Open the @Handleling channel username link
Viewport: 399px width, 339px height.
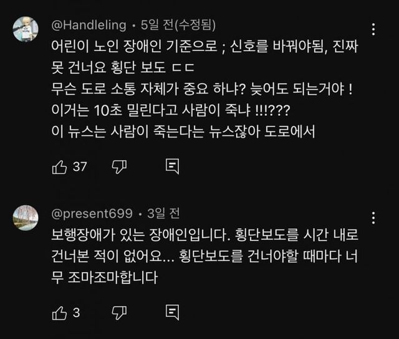89,26
